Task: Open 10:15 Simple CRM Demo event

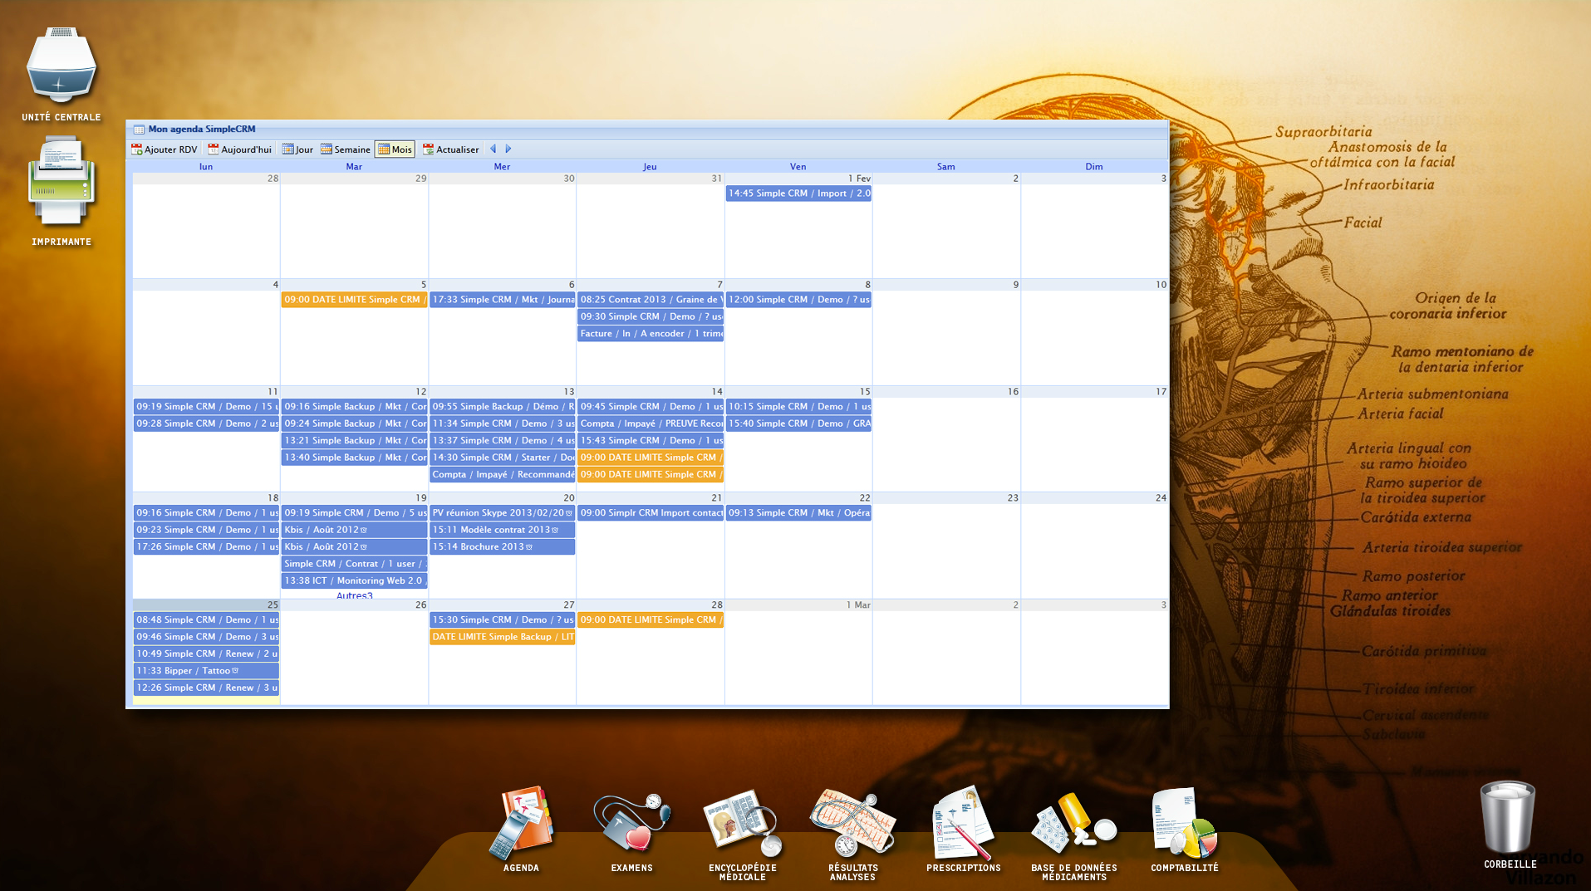Action: point(798,407)
